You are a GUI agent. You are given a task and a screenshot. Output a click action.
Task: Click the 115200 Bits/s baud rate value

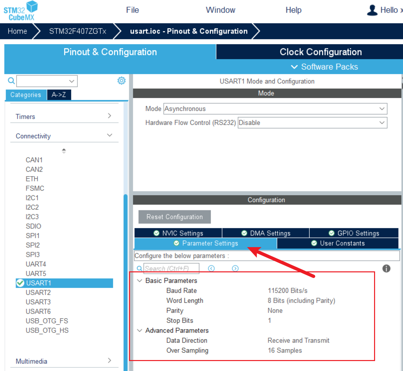tap(288, 291)
